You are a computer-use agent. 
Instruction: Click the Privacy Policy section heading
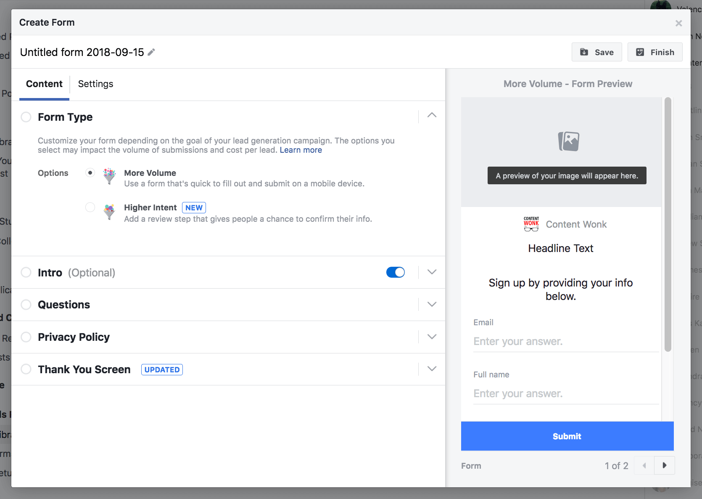pos(74,337)
